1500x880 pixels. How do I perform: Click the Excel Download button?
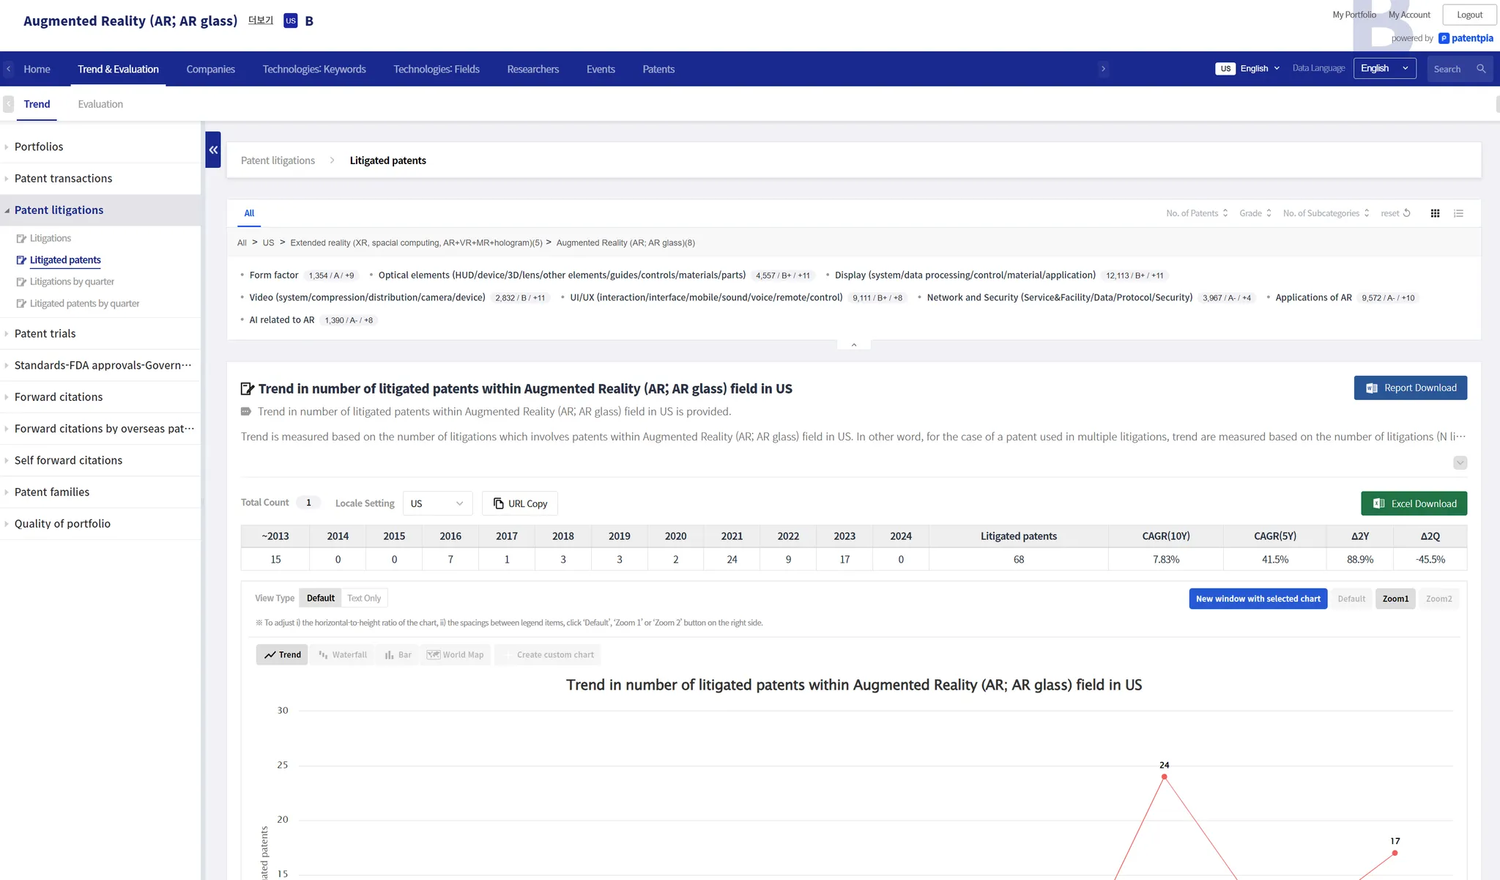1414,503
